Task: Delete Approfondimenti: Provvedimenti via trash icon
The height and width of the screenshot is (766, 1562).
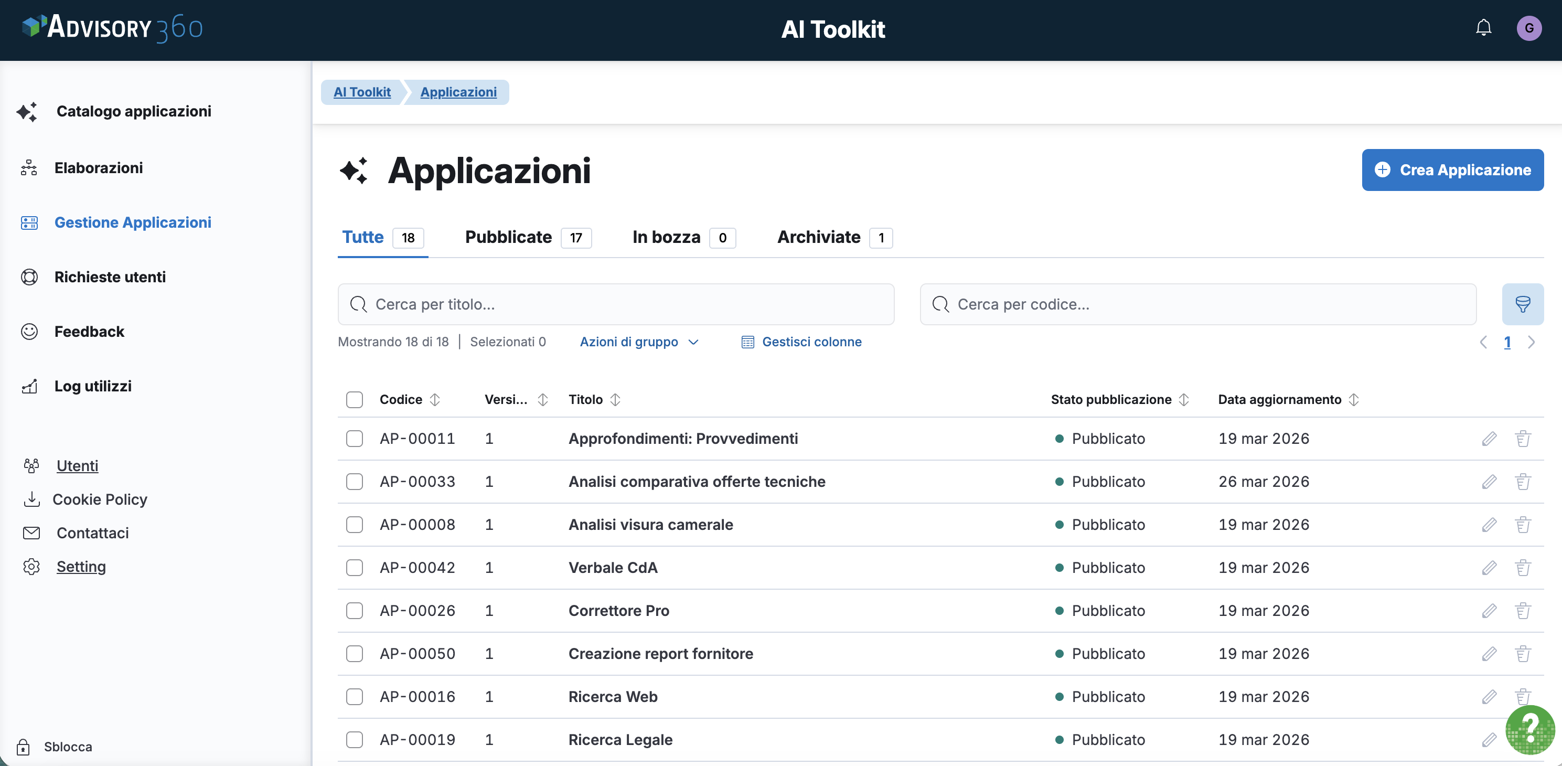Action: point(1523,439)
